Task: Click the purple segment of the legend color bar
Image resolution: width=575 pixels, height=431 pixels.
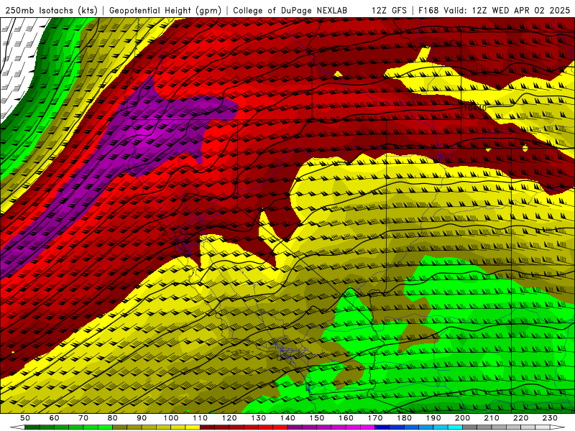Action: point(331,427)
